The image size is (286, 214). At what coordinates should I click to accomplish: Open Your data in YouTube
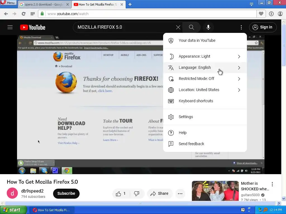(205, 40)
